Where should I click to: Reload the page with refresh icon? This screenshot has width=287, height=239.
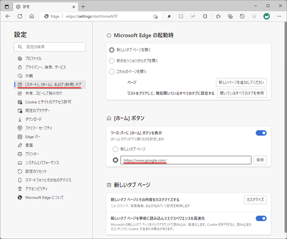coord(20,16)
